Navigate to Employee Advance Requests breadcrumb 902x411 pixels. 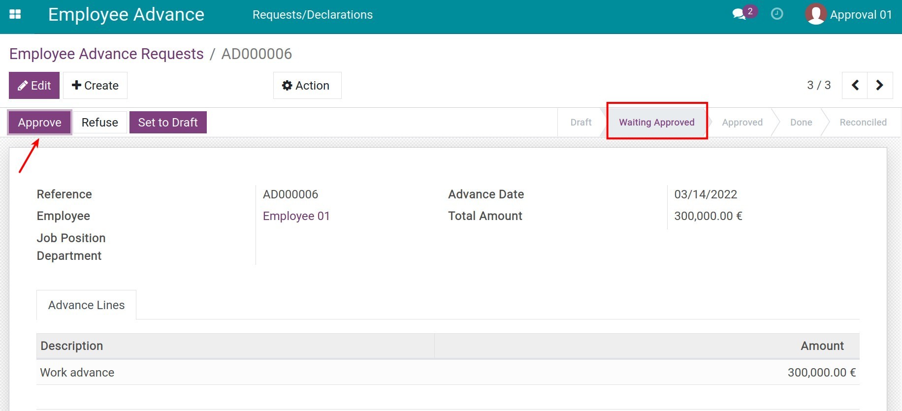pos(106,54)
